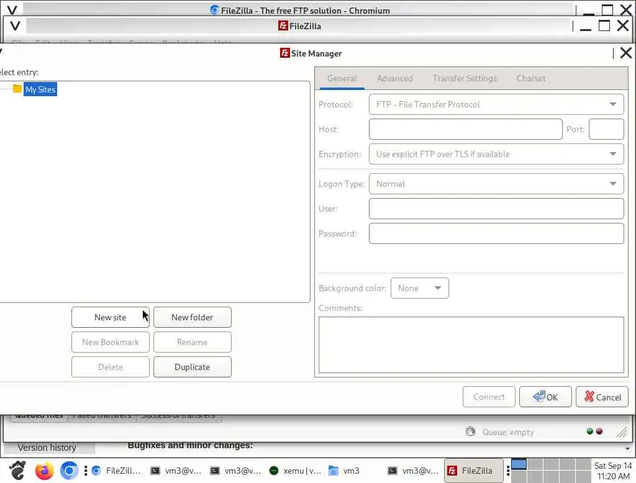
Task: Focus the Port input field
Action: (x=606, y=129)
